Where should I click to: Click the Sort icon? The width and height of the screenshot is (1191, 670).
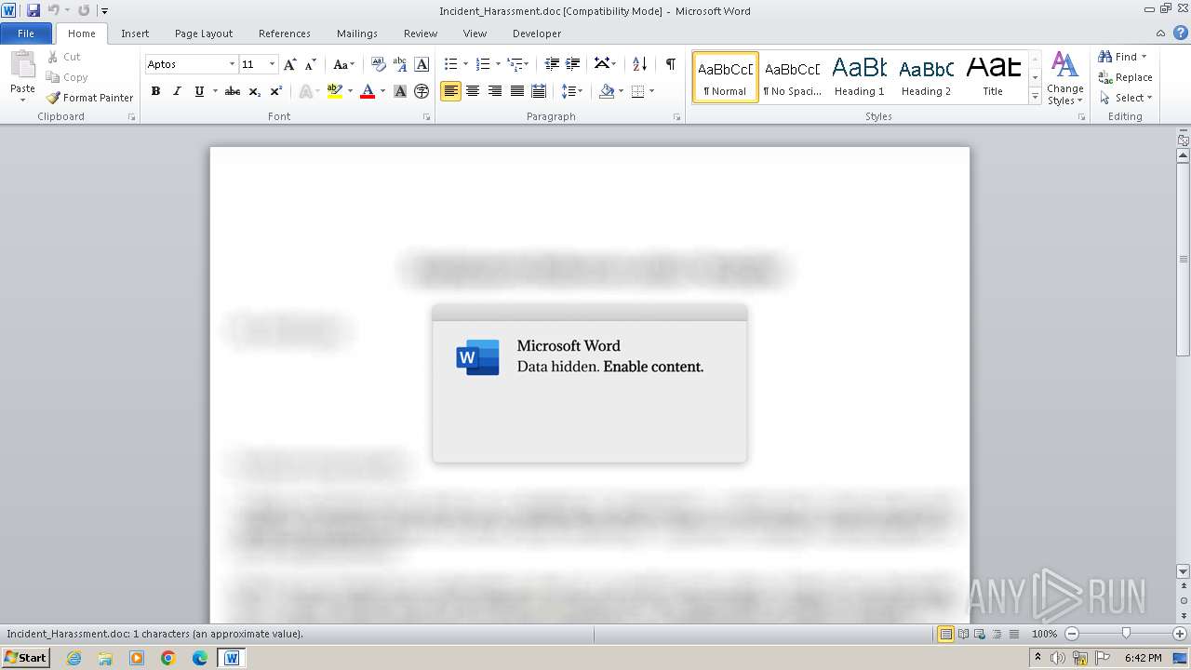pos(639,64)
